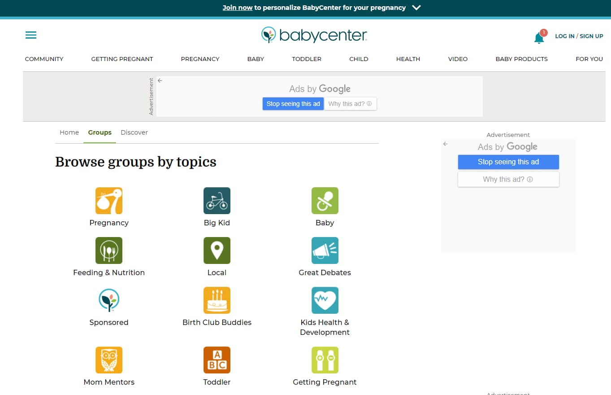The image size is (611, 395).
Task: Open the Toddler ABC blocks icon
Action: pyautogui.click(x=217, y=360)
